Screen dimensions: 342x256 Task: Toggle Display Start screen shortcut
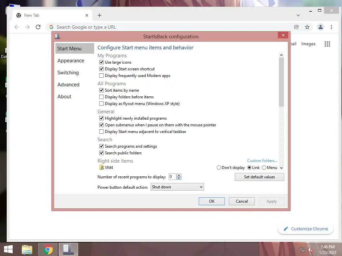click(x=101, y=69)
